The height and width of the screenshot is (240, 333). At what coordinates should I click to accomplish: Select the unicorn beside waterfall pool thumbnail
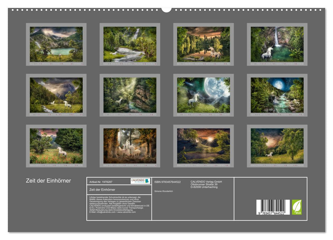point(277,44)
